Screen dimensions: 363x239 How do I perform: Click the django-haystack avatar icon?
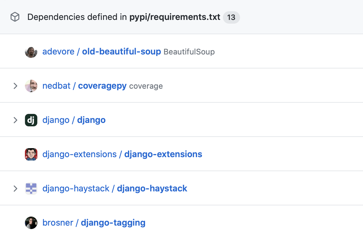31,189
